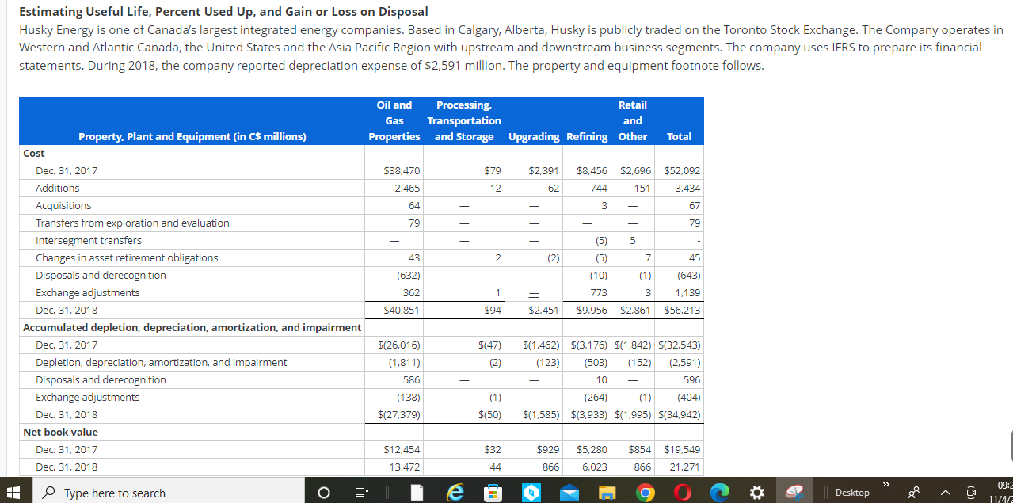Click the '3,434' total additions cell
Image resolution: width=1013 pixels, height=503 pixels.
687,188
